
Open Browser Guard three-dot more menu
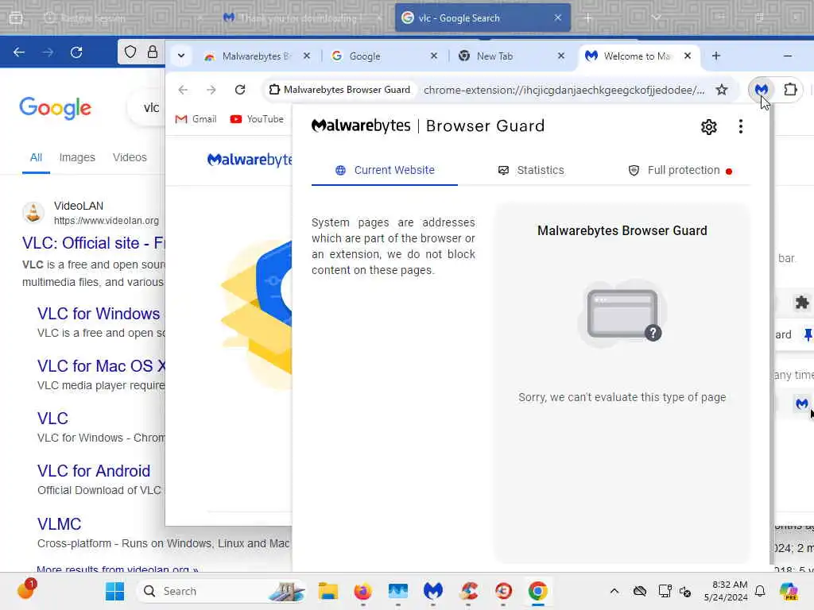(741, 126)
